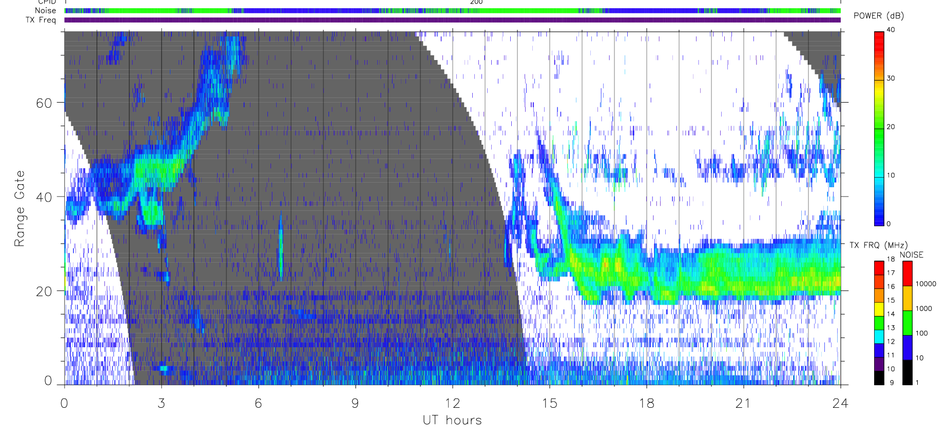Click the TX FRQ (MHz) legend title

(878, 245)
